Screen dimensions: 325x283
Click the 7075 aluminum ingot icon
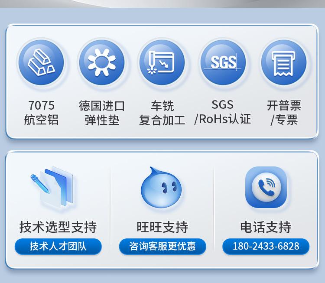click(41, 62)
